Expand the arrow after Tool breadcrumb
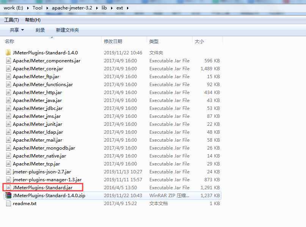The image size is (306, 227). coord(47,8)
